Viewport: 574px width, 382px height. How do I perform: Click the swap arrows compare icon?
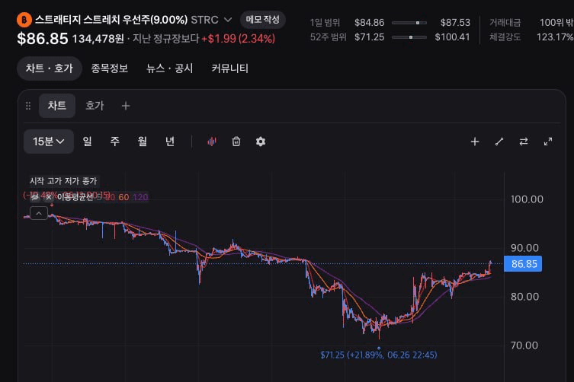coord(524,142)
